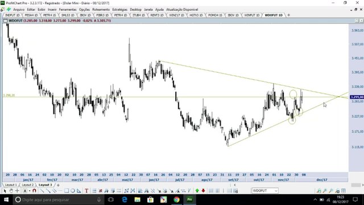364x205 pixels.
Task: Expand the WDOFUT symbol dropdown
Action: click(x=276, y=191)
